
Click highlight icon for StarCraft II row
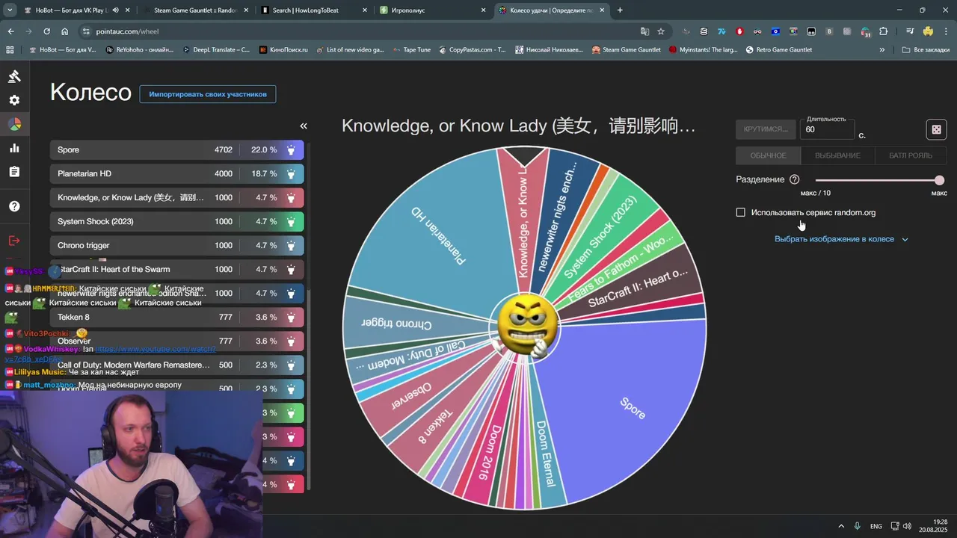pyautogui.click(x=291, y=269)
